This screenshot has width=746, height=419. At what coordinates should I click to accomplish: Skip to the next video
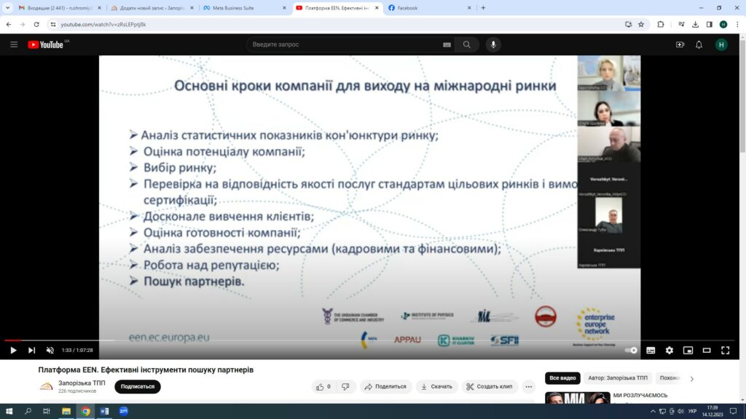tap(31, 351)
